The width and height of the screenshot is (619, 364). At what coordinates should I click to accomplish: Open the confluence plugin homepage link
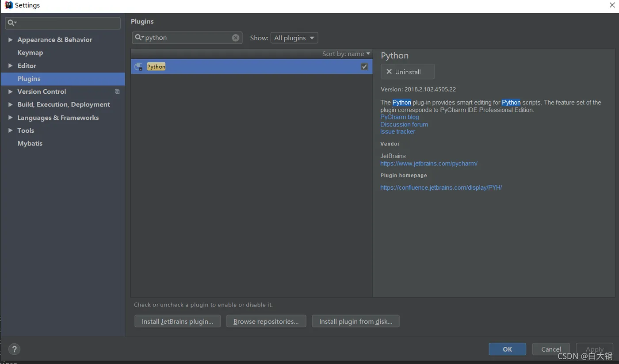coord(441,188)
